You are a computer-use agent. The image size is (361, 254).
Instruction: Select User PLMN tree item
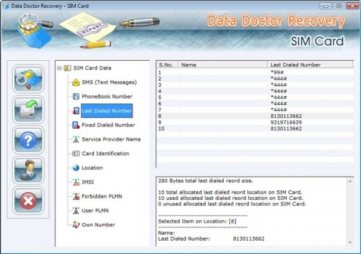click(x=95, y=211)
